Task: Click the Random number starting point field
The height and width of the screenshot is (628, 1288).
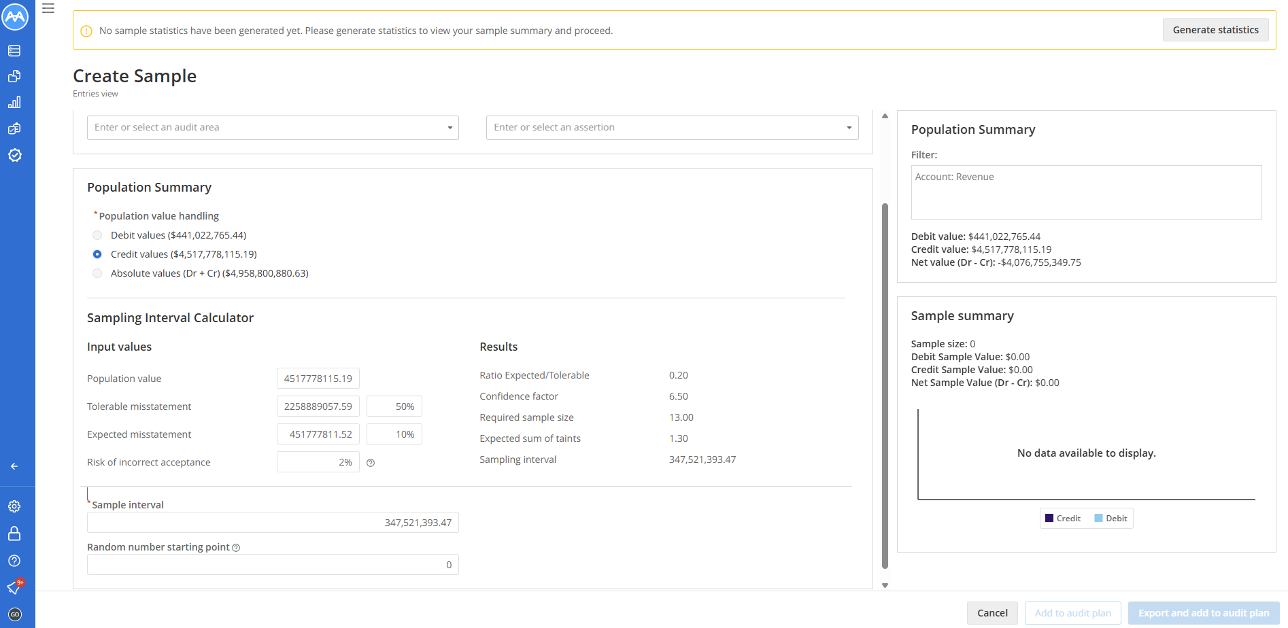Action: pyautogui.click(x=273, y=565)
